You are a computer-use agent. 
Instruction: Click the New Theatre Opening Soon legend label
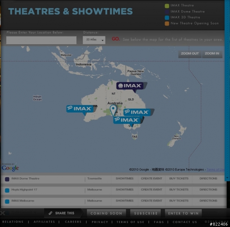(x=195, y=23)
